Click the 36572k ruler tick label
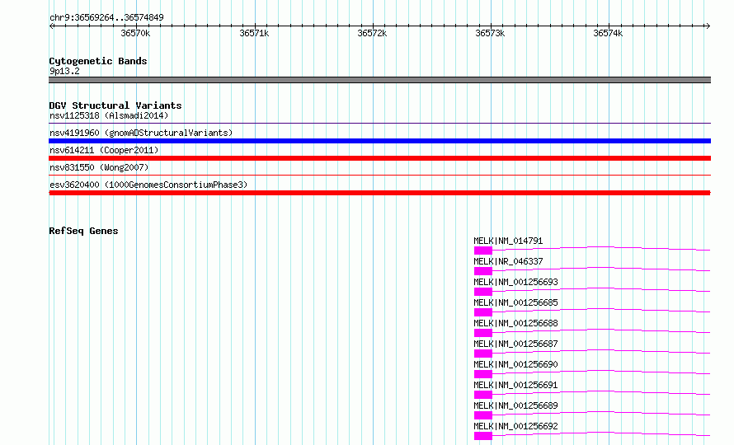 (372, 33)
